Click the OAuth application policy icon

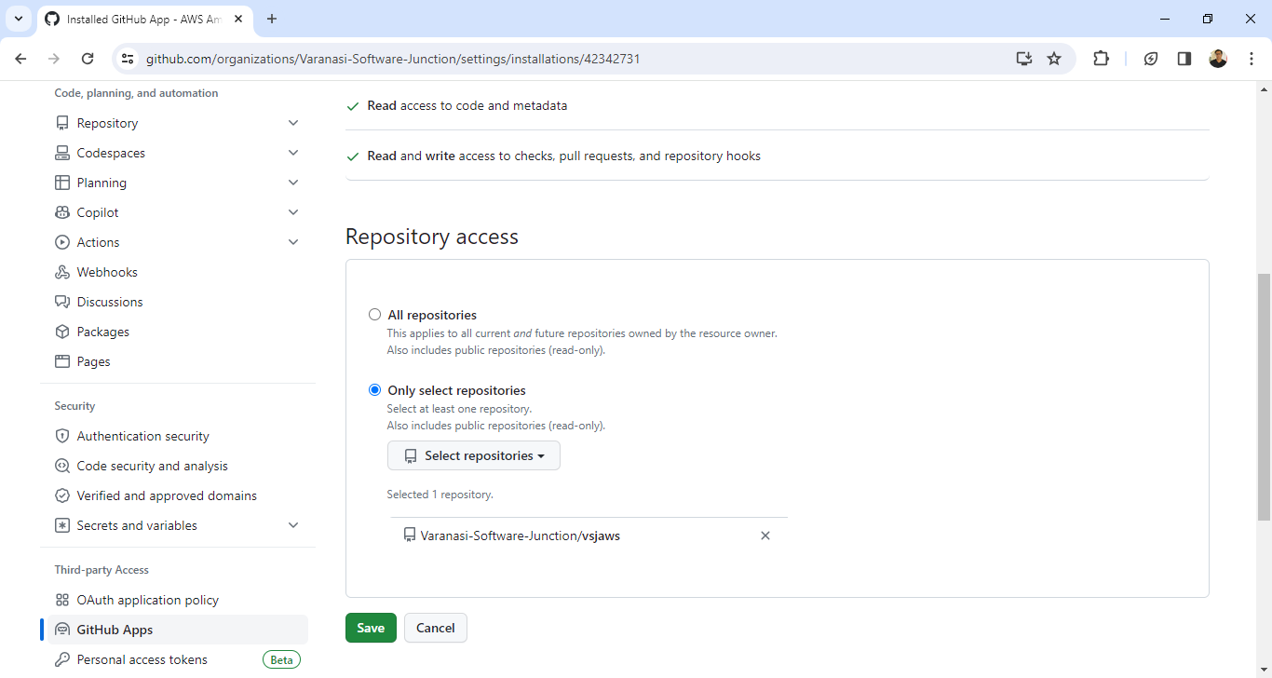(62, 600)
